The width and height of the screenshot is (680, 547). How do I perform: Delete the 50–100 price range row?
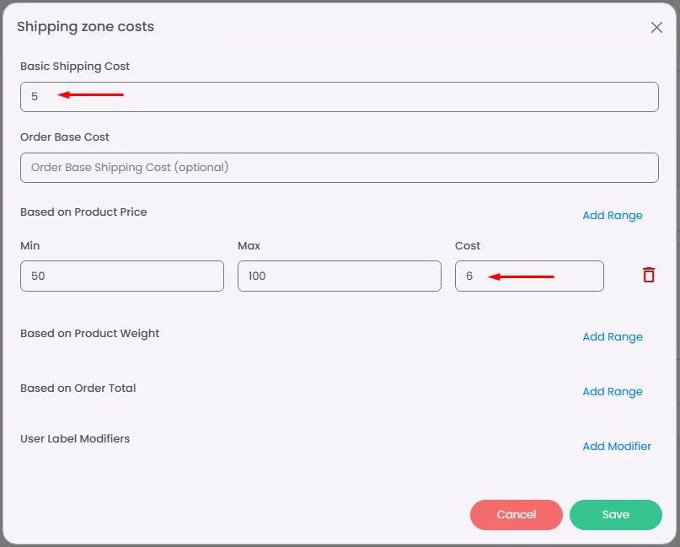tap(649, 275)
